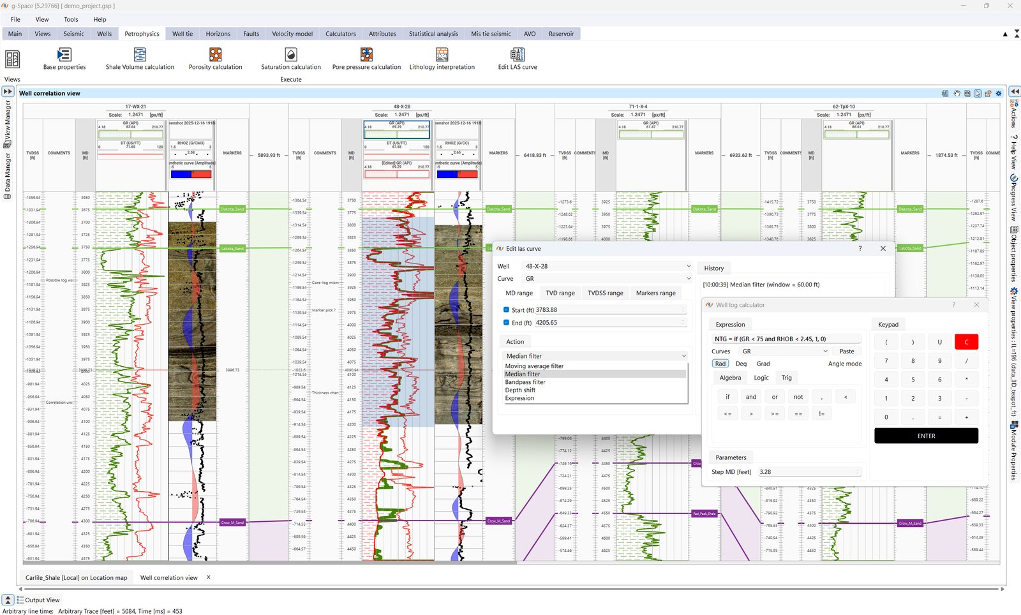Select Rad angle mode

point(720,364)
